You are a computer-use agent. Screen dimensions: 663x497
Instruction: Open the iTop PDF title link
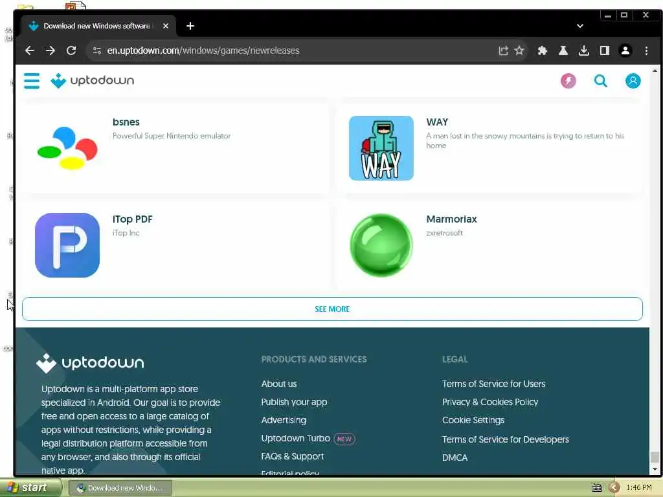(x=132, y=219)
